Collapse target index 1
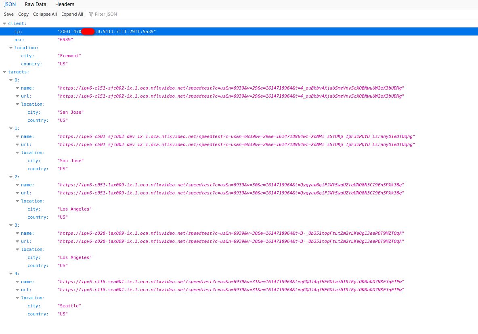 [x=10, y=129]
